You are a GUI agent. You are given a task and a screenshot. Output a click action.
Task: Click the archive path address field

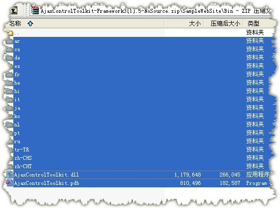[150, 11]
